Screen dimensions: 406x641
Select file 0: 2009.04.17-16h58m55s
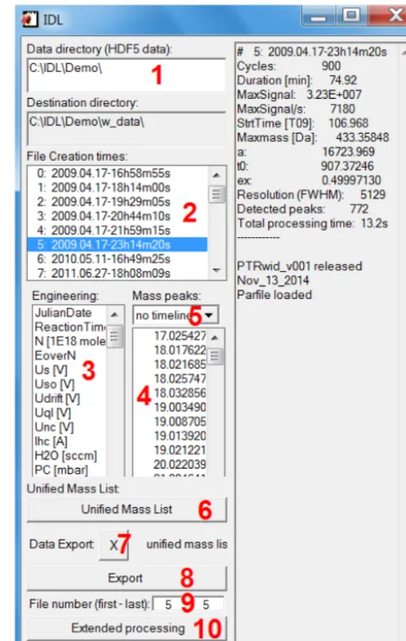[117, 173]
